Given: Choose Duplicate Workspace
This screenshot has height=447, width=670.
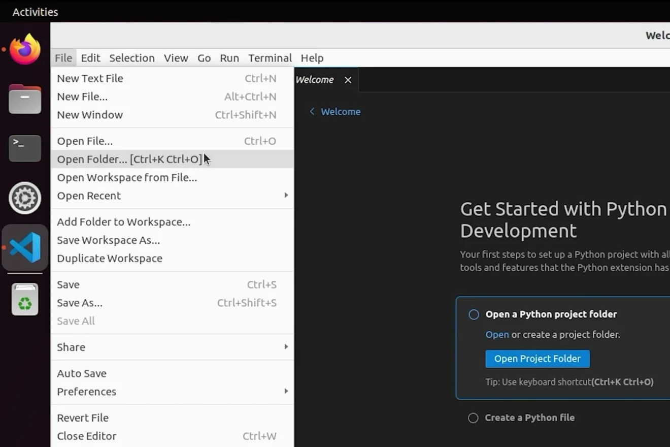Looking at the screenshot, I should click(172, 259).
